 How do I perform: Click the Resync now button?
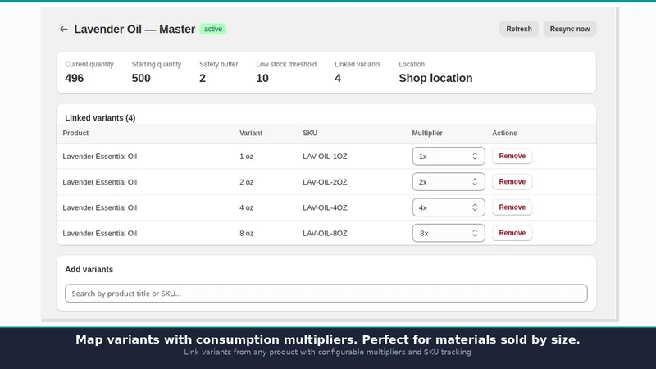pyautogui.click(x=570, y=29)
